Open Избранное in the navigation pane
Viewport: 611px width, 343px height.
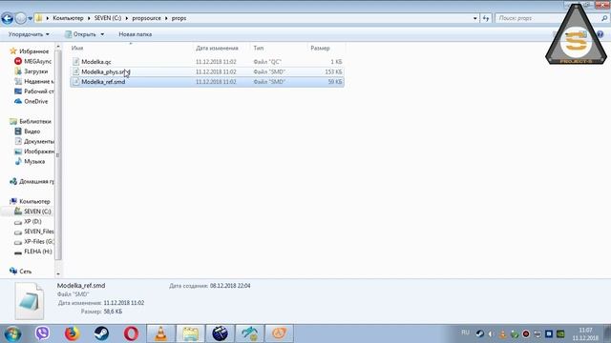click(34, 51)
